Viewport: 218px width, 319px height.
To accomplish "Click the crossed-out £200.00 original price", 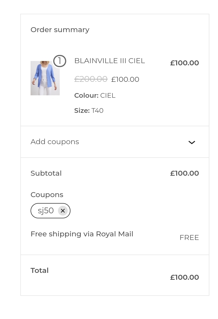I will 91,79.
